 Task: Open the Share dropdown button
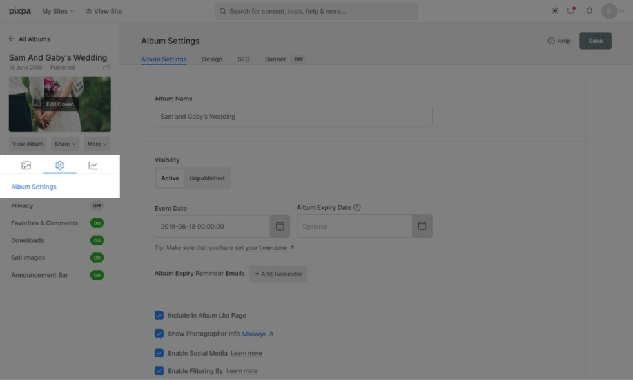[x=65, y=144]
